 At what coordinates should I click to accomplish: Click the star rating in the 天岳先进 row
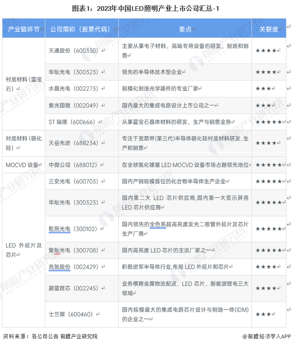pos(266,143)
